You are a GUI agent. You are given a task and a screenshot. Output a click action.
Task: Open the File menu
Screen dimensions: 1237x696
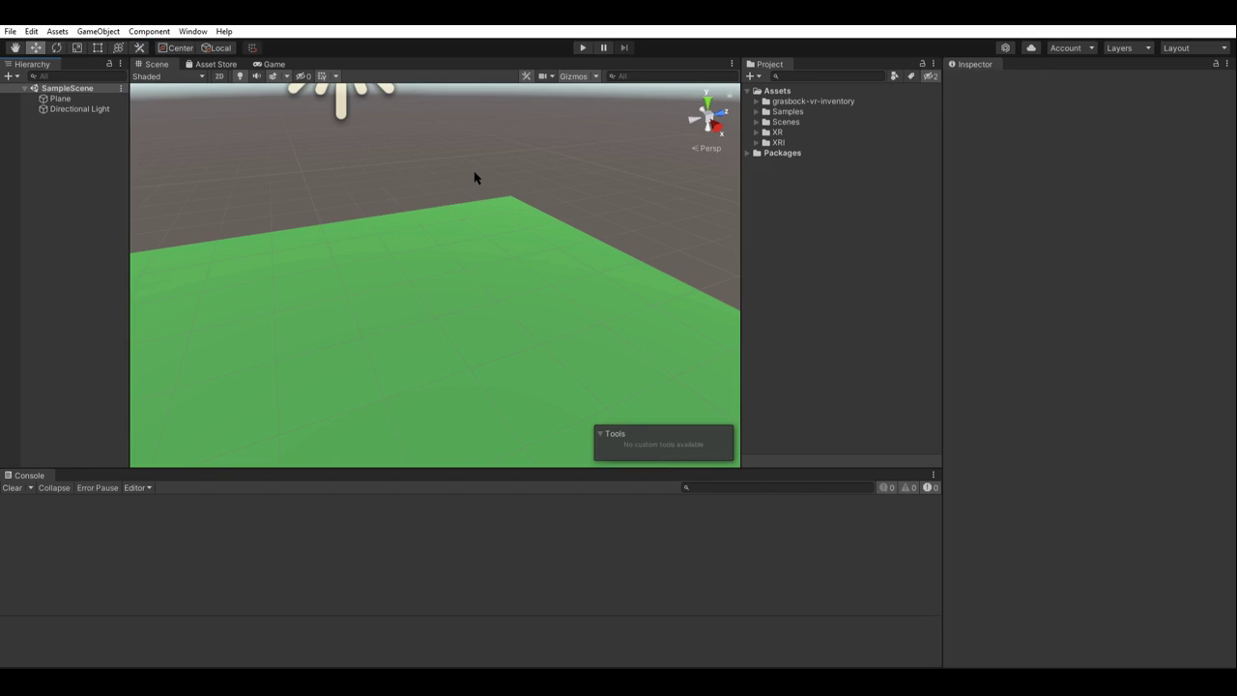[10, 31]
